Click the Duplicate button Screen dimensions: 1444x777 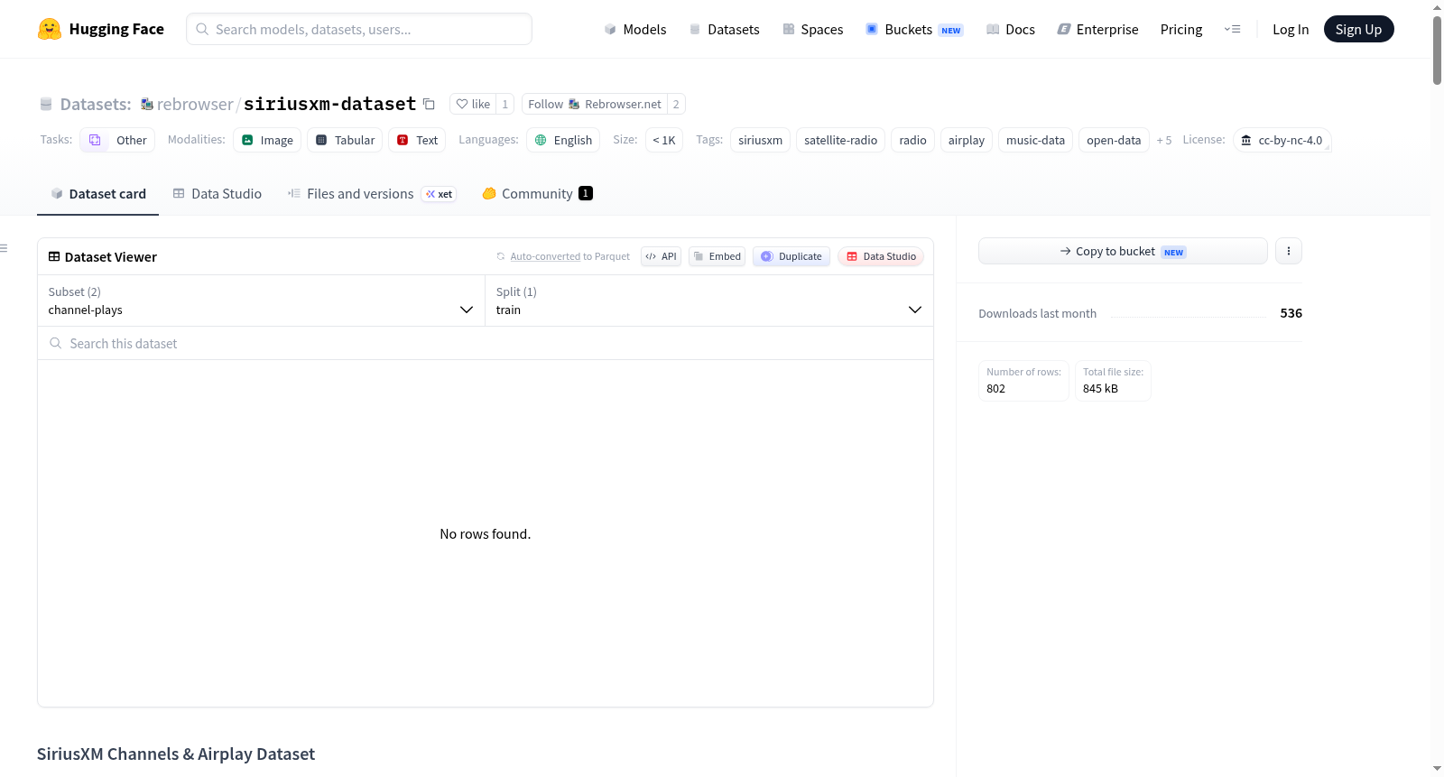click(x=791, y=256)
